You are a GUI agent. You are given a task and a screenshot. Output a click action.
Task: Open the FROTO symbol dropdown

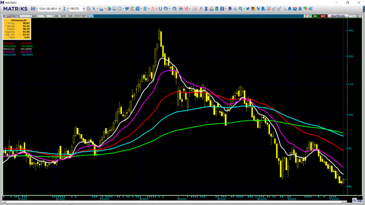tap(84, 9)
